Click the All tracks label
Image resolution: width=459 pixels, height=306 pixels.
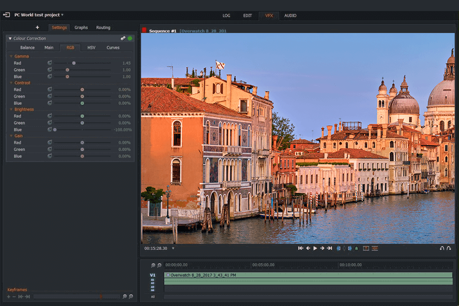[153, 297]
